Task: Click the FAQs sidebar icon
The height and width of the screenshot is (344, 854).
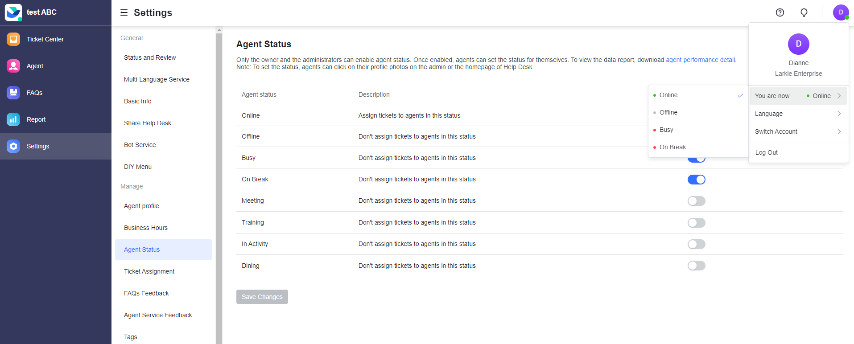Action: pos(13,93)
